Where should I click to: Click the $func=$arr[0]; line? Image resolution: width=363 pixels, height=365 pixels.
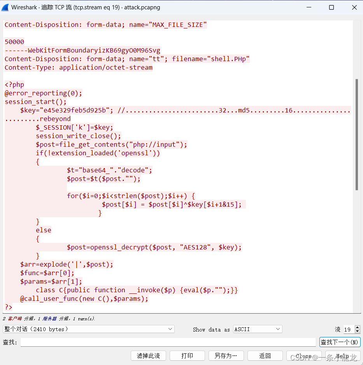pos(47,273)
